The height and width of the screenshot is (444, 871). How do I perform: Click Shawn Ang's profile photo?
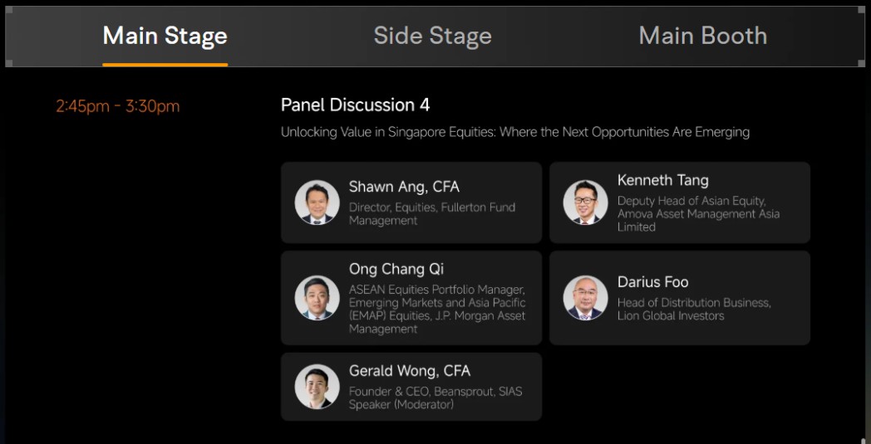(317, 202)
